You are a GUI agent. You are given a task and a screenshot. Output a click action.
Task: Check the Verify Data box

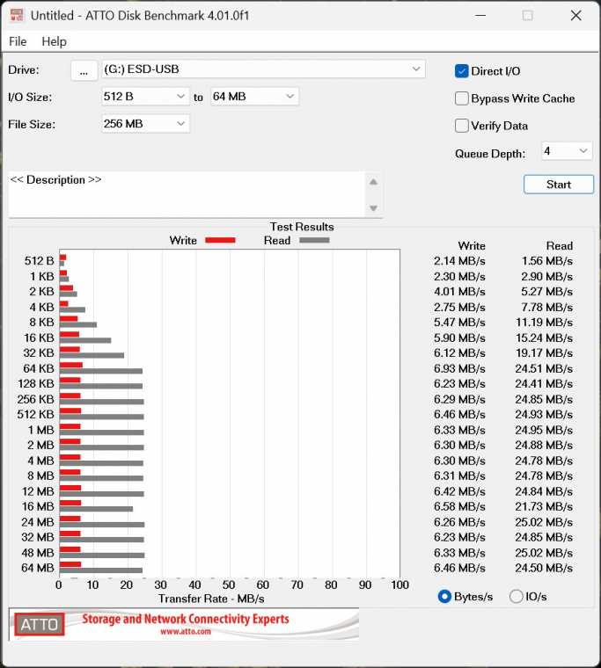pos(462,126)
